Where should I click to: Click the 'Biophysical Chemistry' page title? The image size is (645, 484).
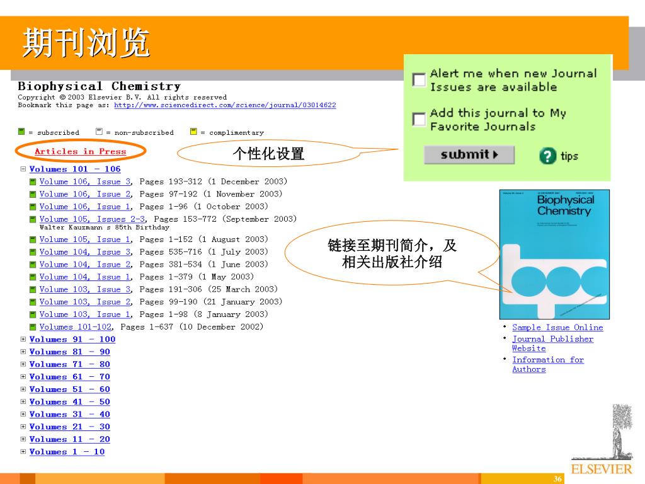click(x=99, y=86)
